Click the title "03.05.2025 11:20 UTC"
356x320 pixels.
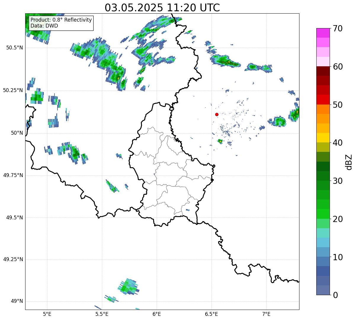point(162,8)
